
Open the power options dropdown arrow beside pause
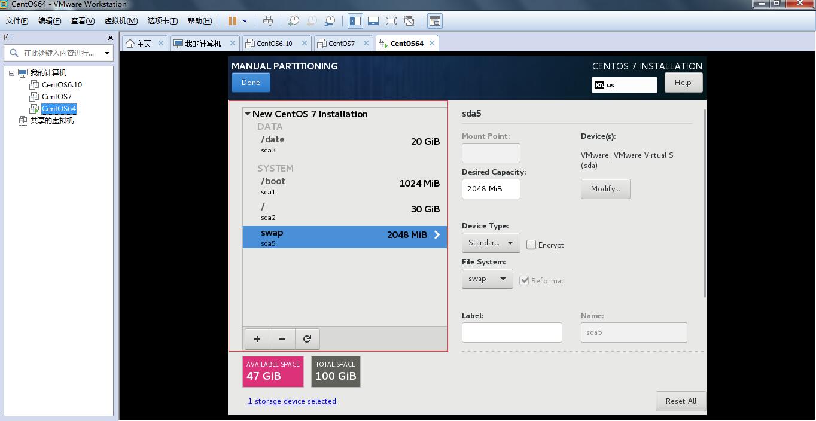[x=245, y=21]
